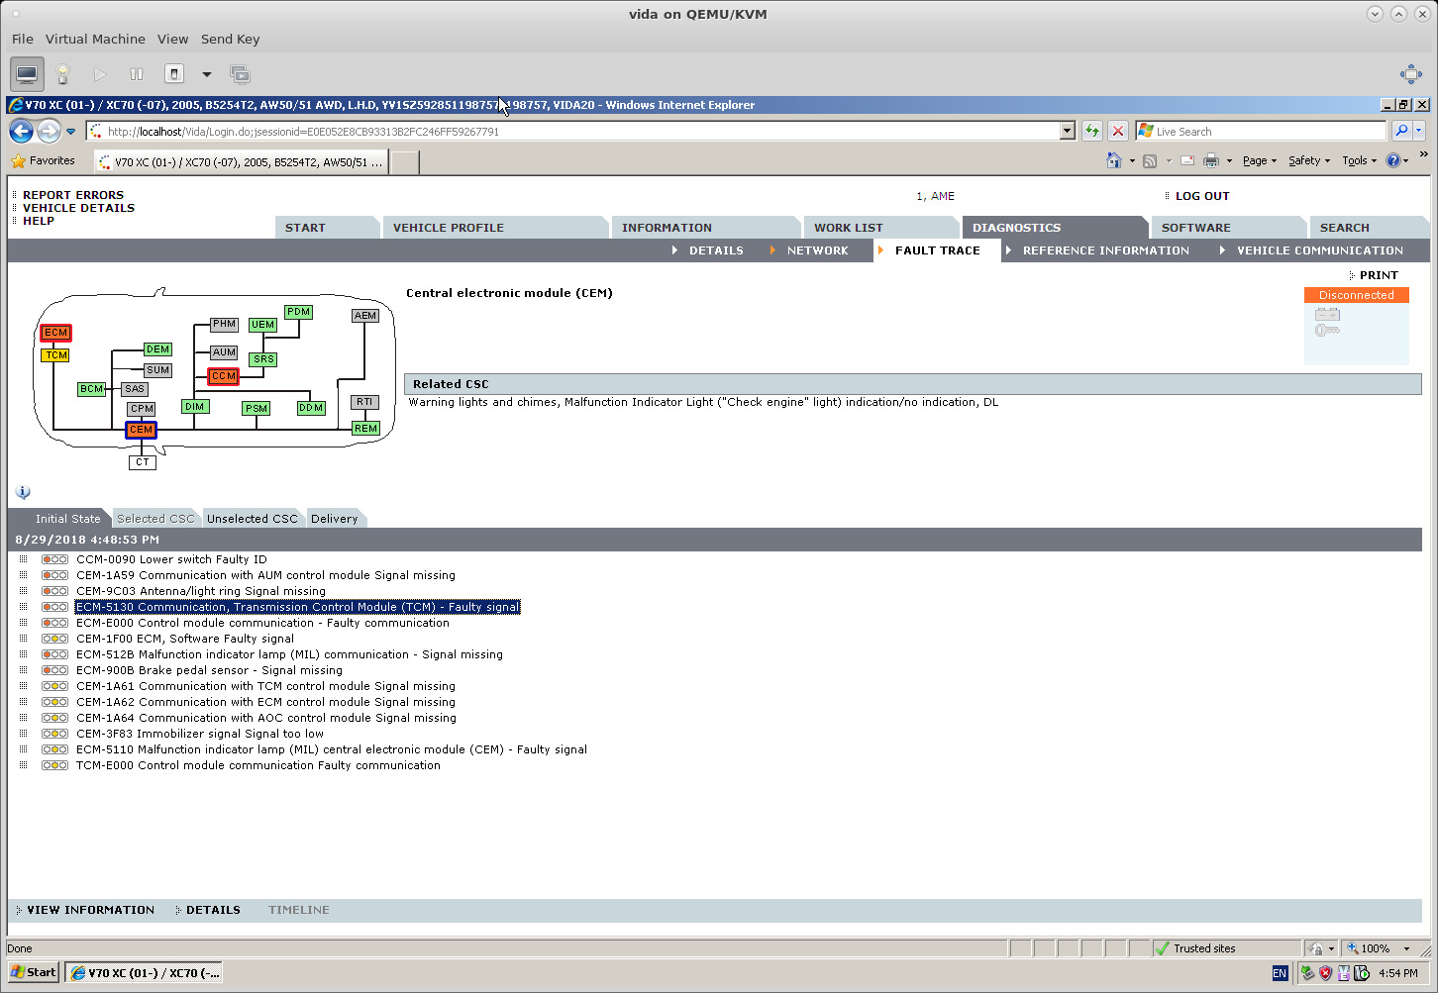This screenshot has width=1438, height=993.
Task: Open the NETWORK sub-tab
Action: click(x=817, y=250)
